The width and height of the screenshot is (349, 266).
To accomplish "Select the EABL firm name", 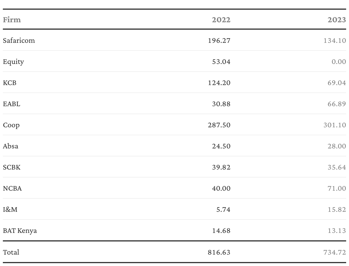I will (11, 104).
